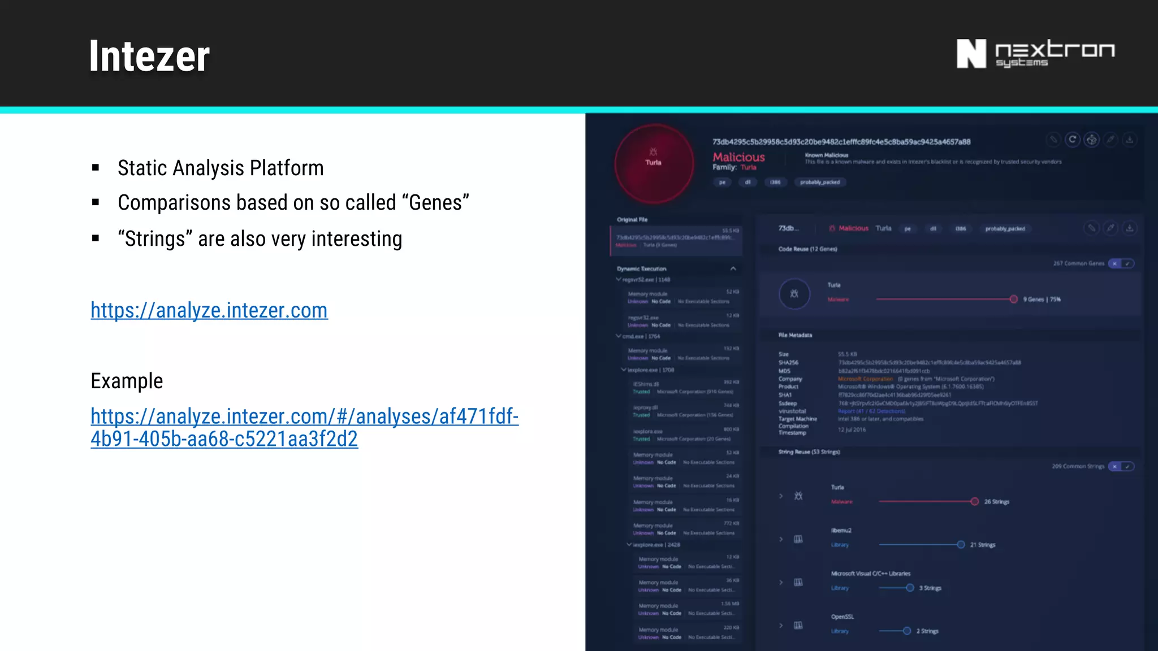
Task: Click the circled bug icon in Code Reuse
Action: (x=794, y=294)
